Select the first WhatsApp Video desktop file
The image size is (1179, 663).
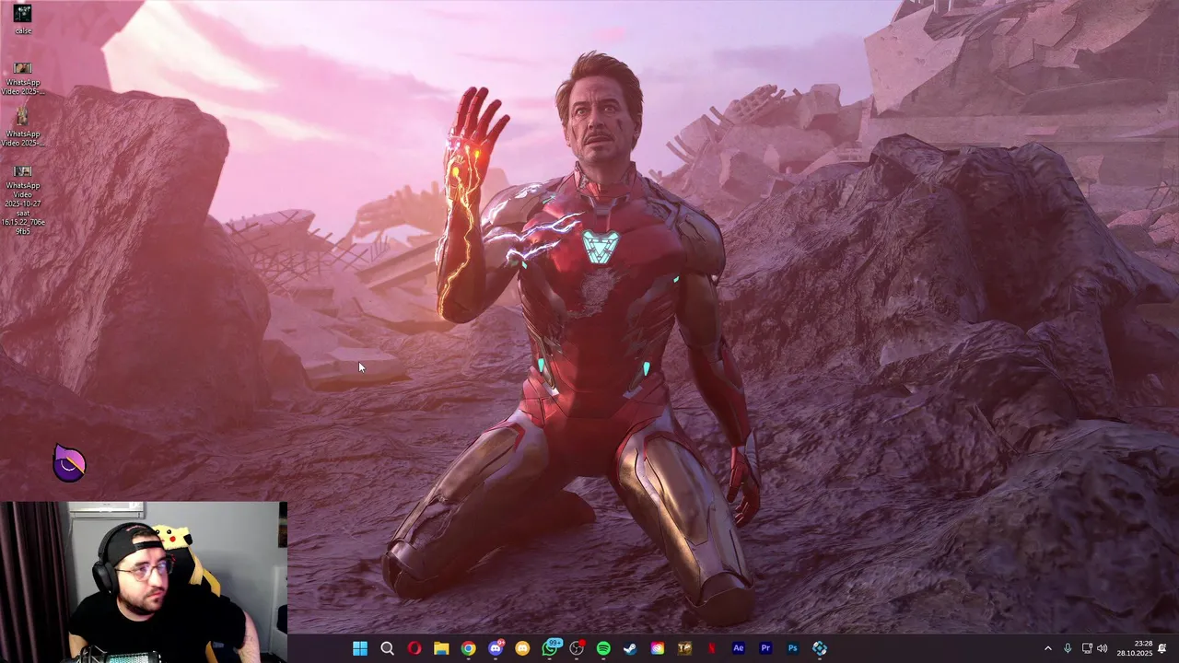pos(23,78)
